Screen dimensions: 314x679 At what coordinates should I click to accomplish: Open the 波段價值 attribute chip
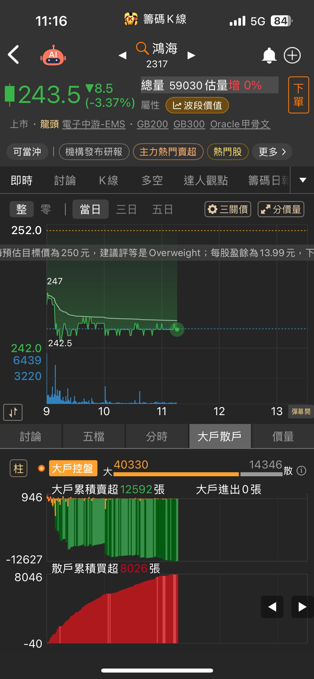click(197, 105)
